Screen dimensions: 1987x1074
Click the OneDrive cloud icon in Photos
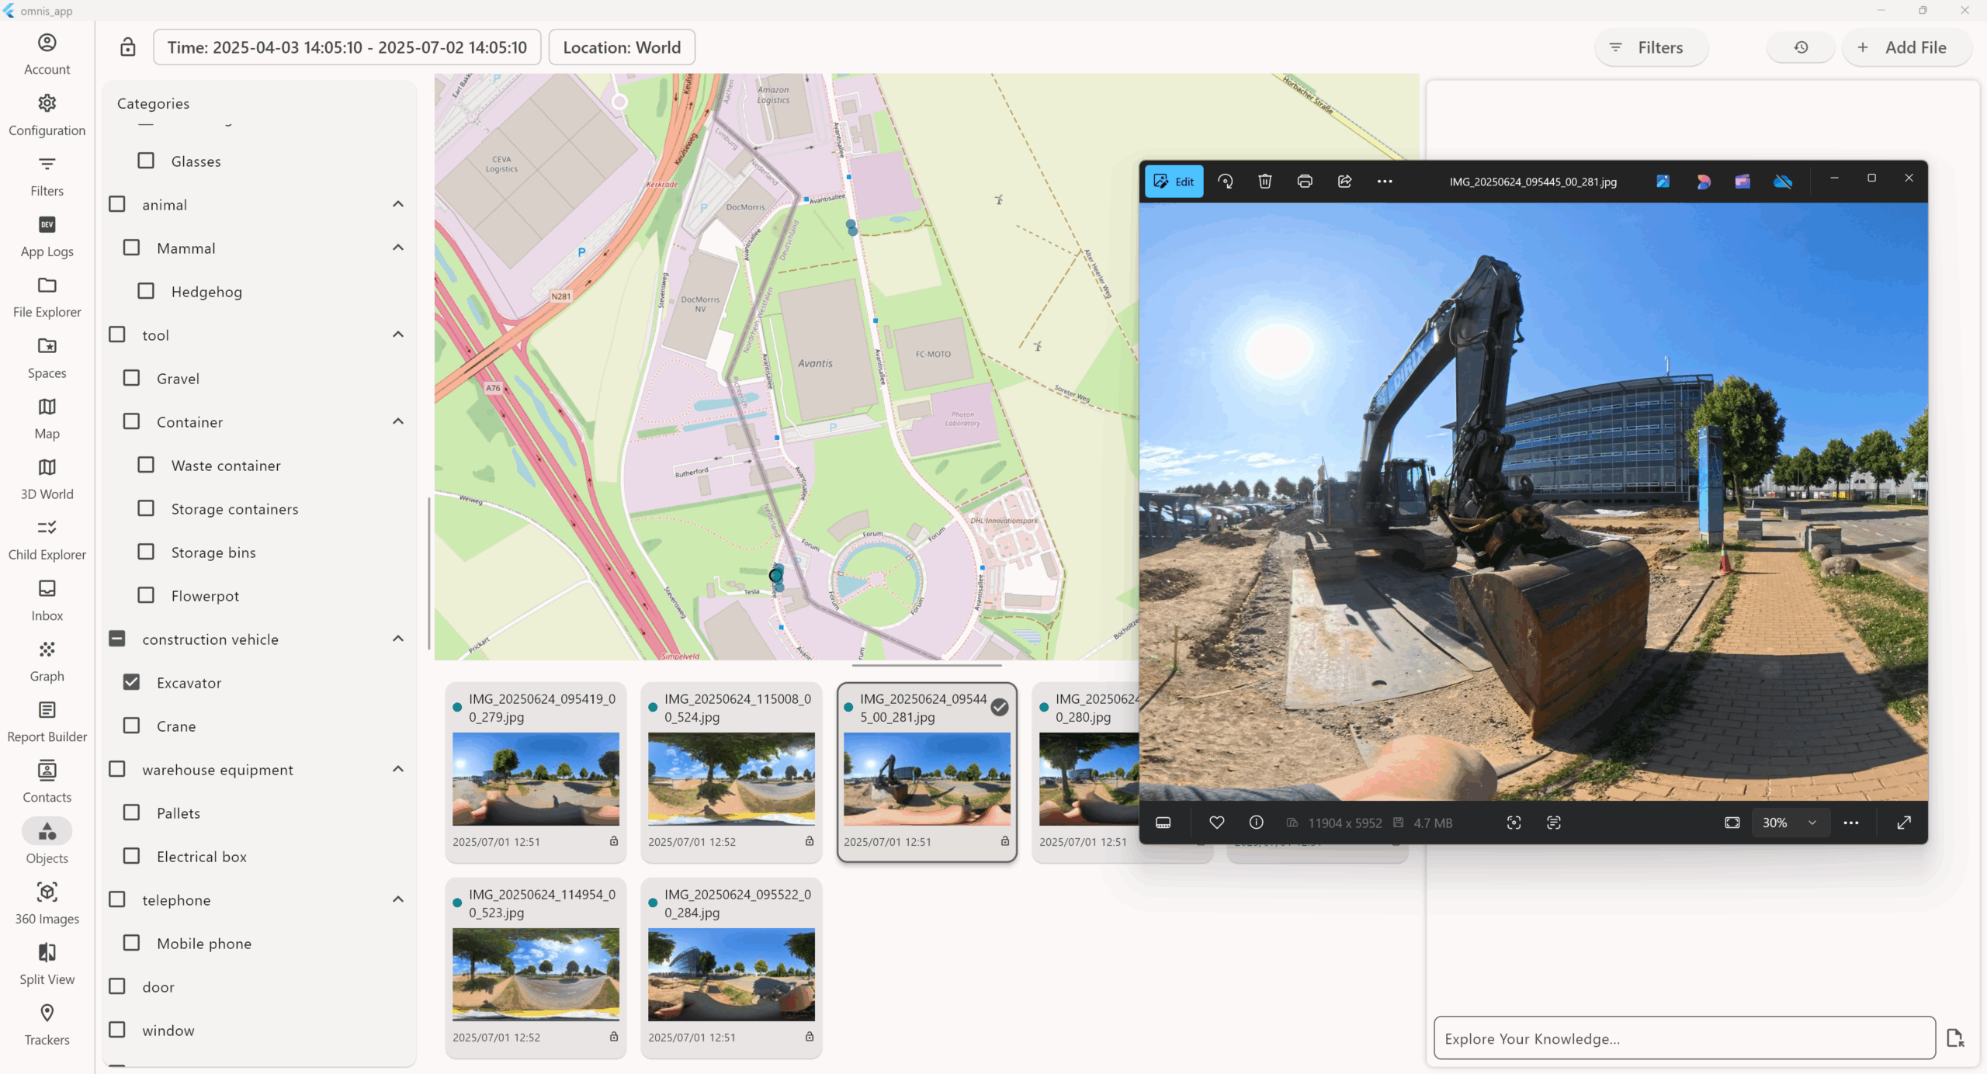point(1783,182)
